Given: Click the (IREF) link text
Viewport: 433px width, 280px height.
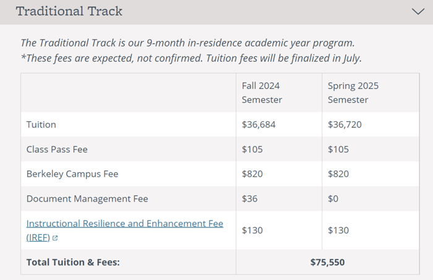Looking at the screenshot, I should click(38, 237).
